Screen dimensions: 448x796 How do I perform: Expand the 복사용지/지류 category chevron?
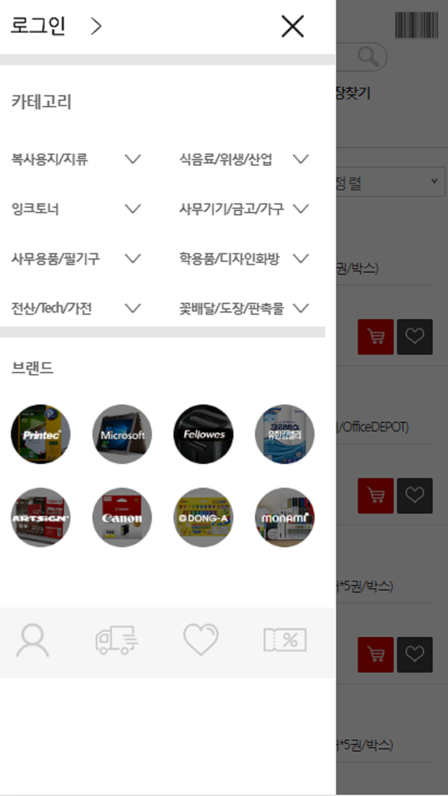[x=132, y=159]
